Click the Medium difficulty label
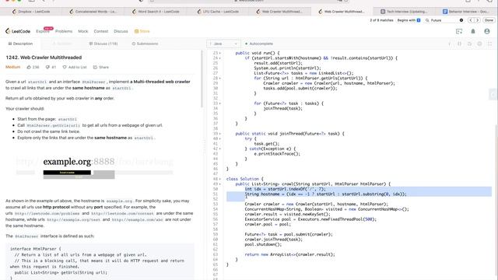498x280 pixels. click(12, 67)
